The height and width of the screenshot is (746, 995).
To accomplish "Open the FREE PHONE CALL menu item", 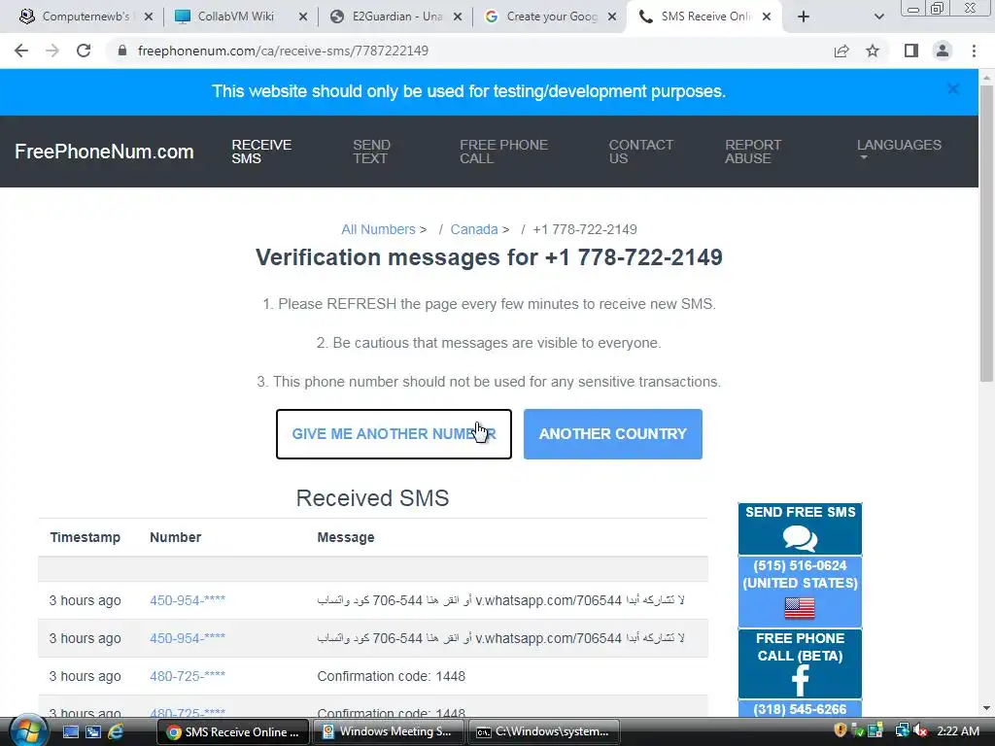I will coord(503,152).
